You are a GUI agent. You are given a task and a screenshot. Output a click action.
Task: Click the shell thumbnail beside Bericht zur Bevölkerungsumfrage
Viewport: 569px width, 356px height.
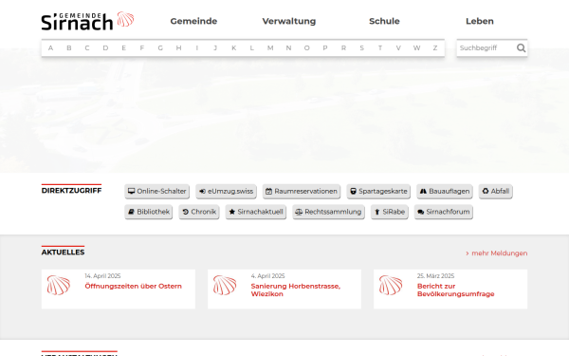(x=391, y=285)
